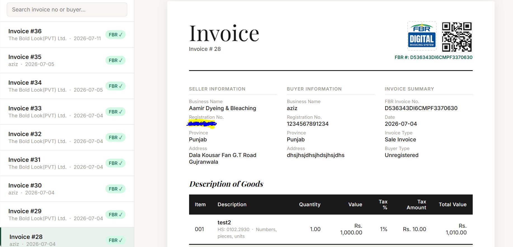Click the buyer address dhsjhsjdhsjhdsjhsjdhs
Viewport: 513px width, 247px height.
point(316,155)
